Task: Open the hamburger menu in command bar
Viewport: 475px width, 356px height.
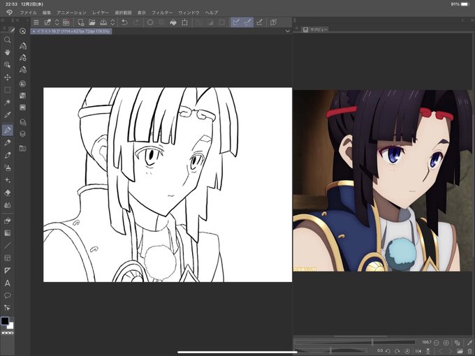Action: (36, 22)
